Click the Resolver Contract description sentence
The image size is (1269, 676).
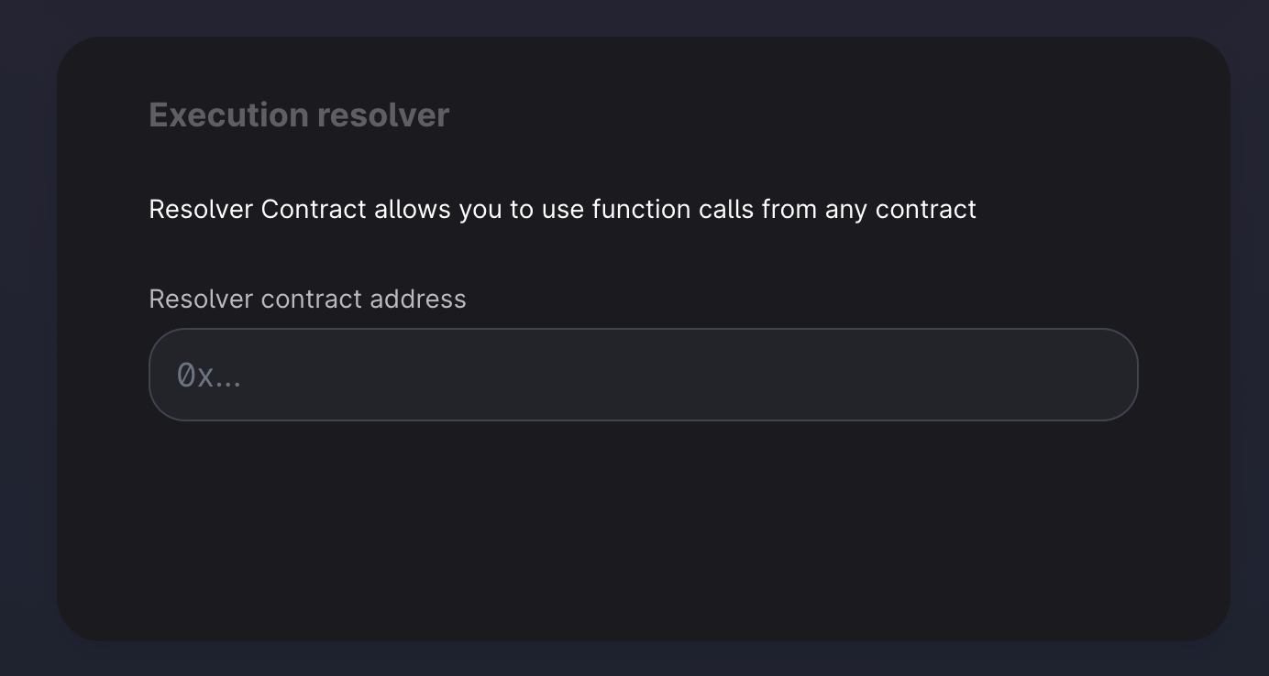562,210
